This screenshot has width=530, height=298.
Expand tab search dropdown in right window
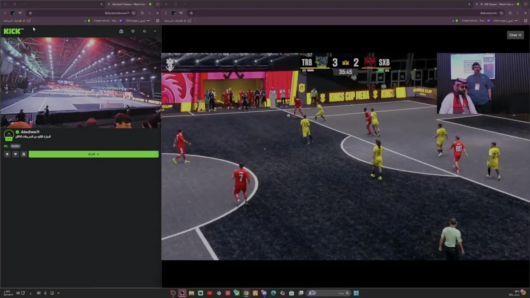[526, 4]
